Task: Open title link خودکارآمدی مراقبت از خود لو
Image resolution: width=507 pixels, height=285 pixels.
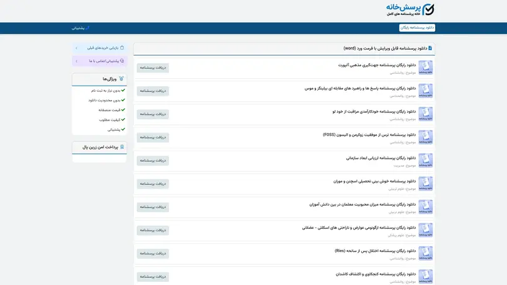Action: click(374, 112)
